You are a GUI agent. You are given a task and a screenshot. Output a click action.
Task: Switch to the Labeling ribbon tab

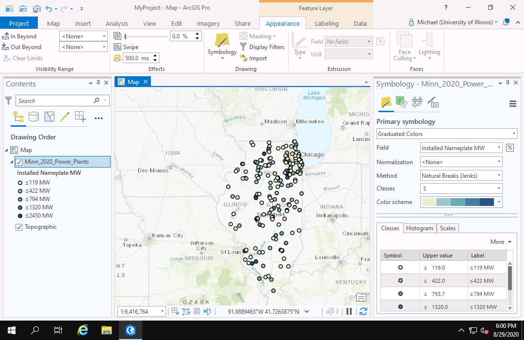(327, 23)
